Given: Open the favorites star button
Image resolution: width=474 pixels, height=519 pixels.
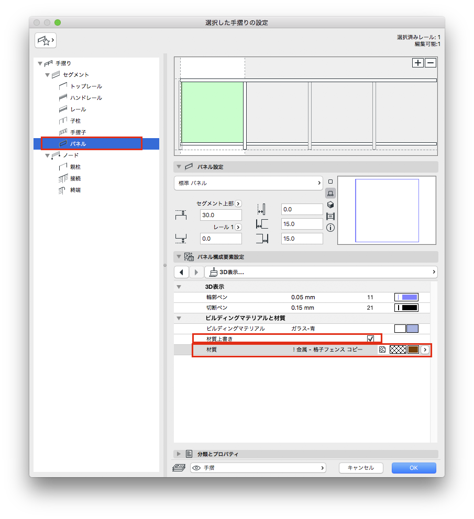Looking at the screenshot, I should [45, 40].
